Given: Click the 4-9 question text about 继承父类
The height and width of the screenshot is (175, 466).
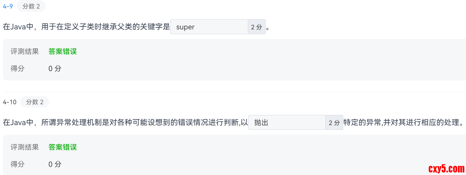Looking at the screenshot, I should (86, 27).
